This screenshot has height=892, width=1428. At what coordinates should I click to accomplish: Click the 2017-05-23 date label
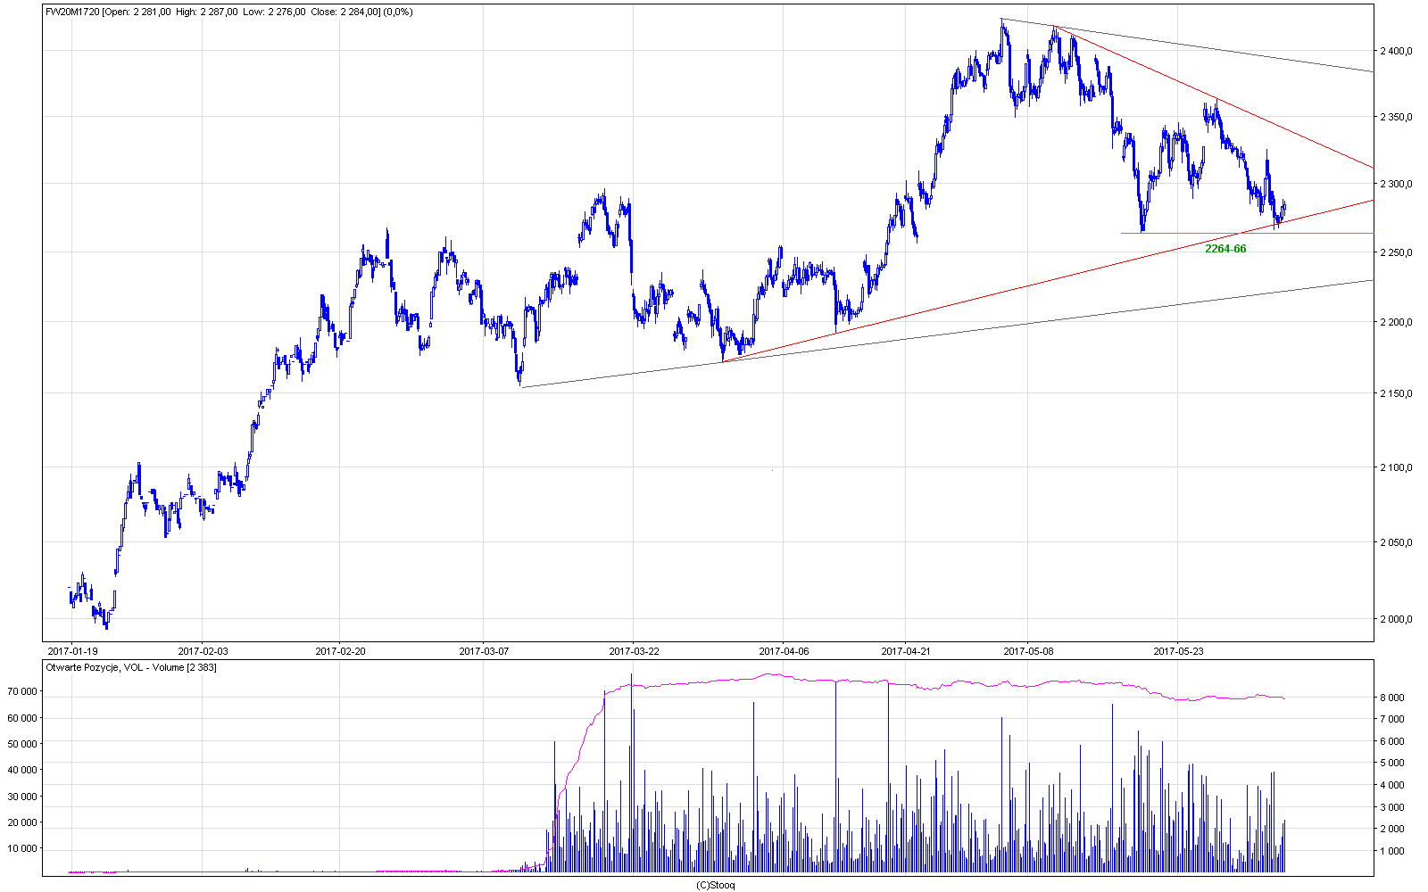click(1178, 651)
